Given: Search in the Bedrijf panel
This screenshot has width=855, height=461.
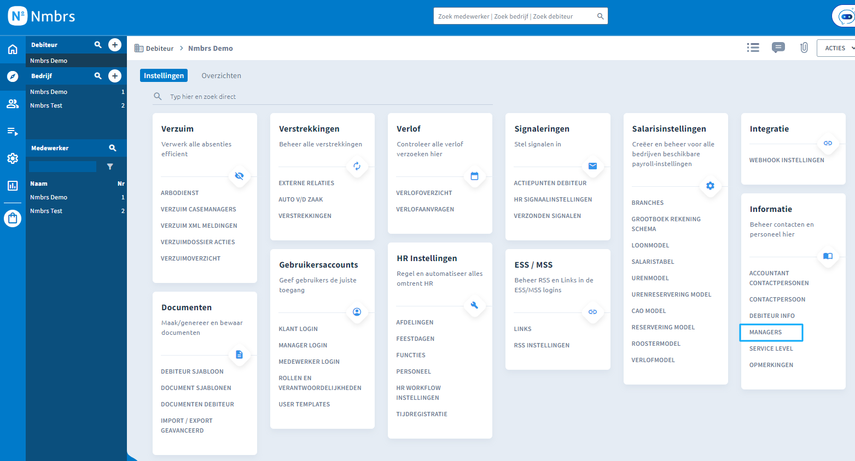Looking at the screenshot, I should pos(98,76).
